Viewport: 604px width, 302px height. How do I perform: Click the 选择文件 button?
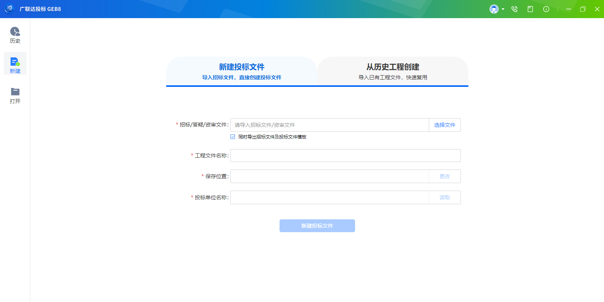[445, 125]
